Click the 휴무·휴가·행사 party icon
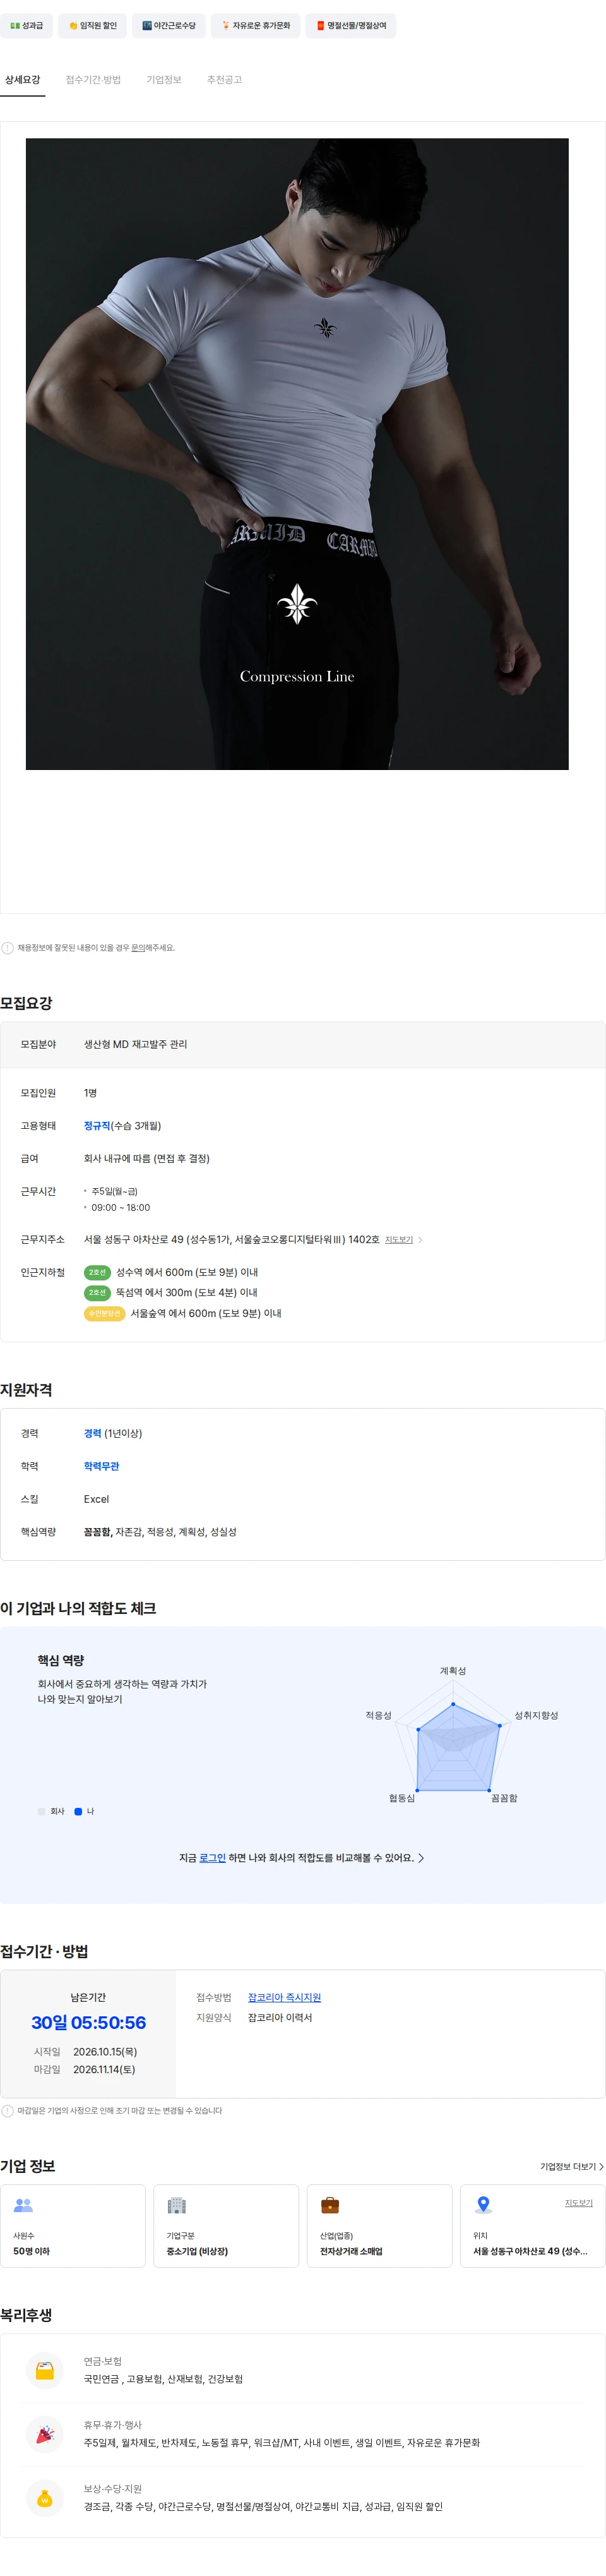Viewport: 606px width, 2576px height. (45, 2435)
